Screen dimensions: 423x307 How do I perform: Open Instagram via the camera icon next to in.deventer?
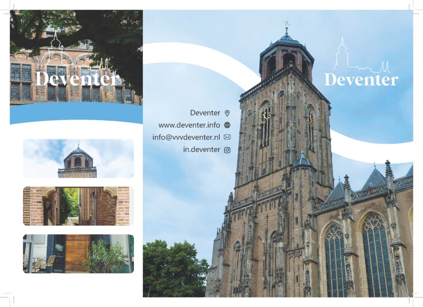[x=228, y=149]
